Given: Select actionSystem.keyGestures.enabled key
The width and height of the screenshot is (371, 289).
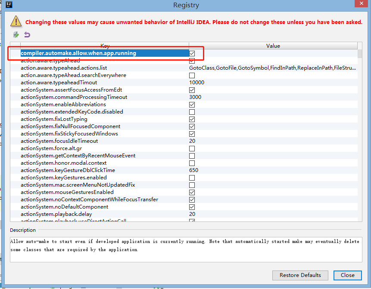Looking at the screenshot, I should [64, 178].
